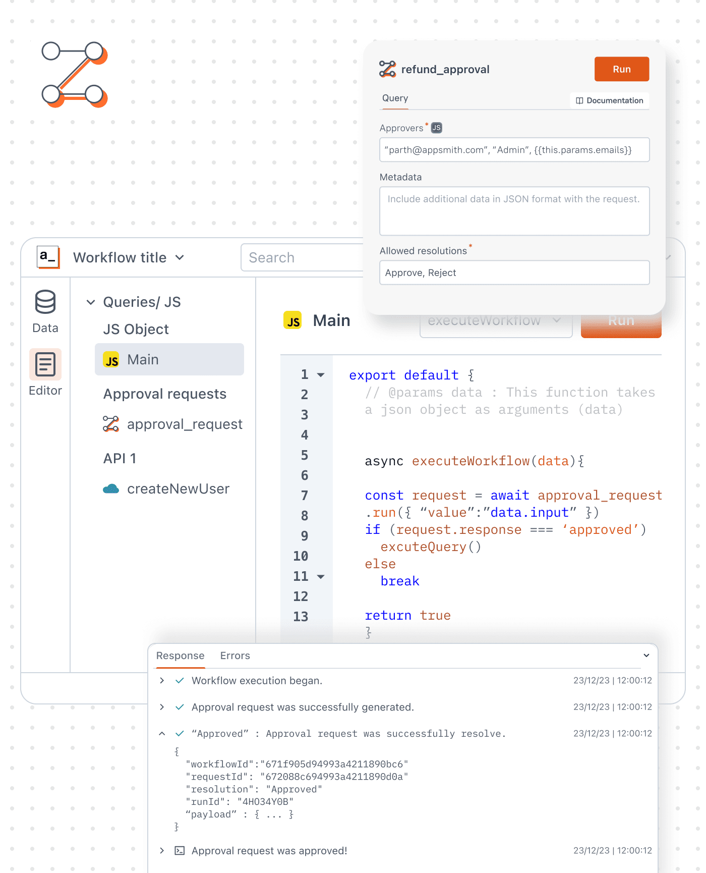This screenshot has width=706, height=873.
Task: Click the yellow JS icon in the editor header
Action: [x=292, y=320]
